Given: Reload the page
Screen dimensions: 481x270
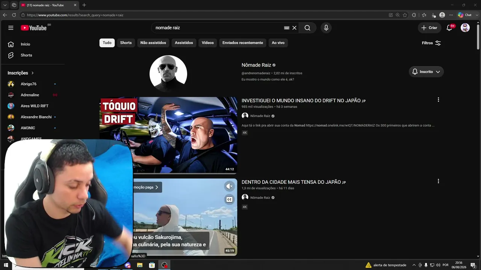Looking at the screenshot, I should click(14, 15).
